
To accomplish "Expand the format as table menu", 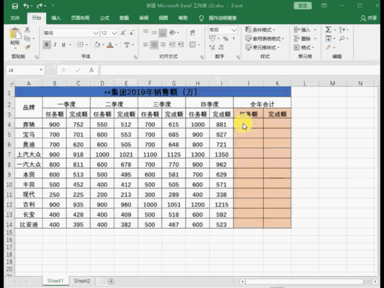I will (x=265, y=38).
